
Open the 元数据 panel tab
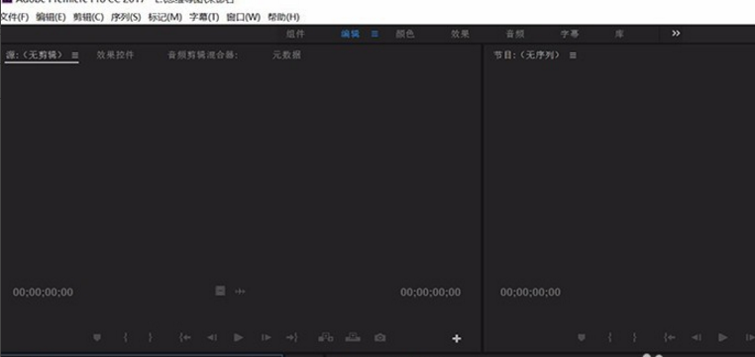(x=287, y=54)
